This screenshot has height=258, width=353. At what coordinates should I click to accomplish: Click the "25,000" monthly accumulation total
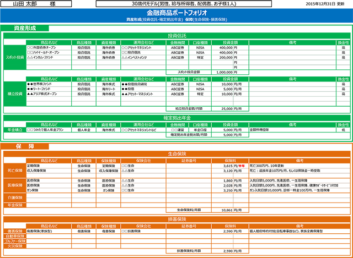[227, 109]
